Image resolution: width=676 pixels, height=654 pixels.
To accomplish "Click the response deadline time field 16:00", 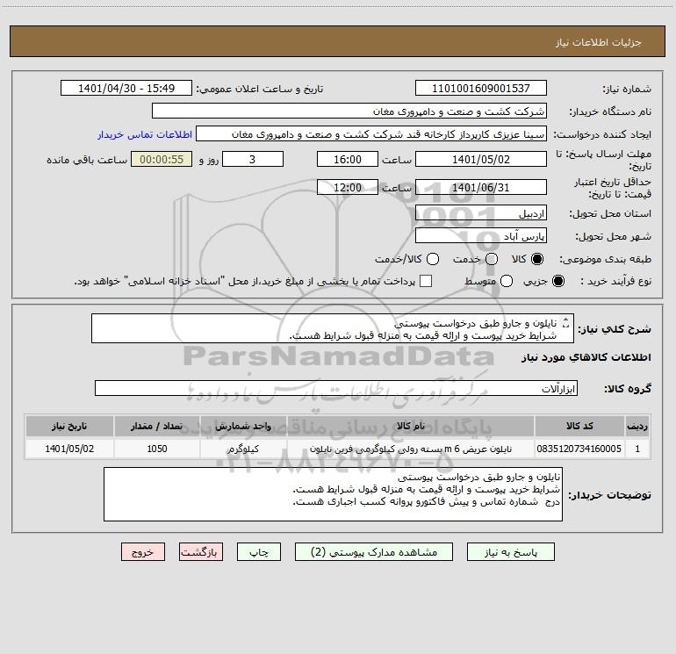I will pos(348,159).
